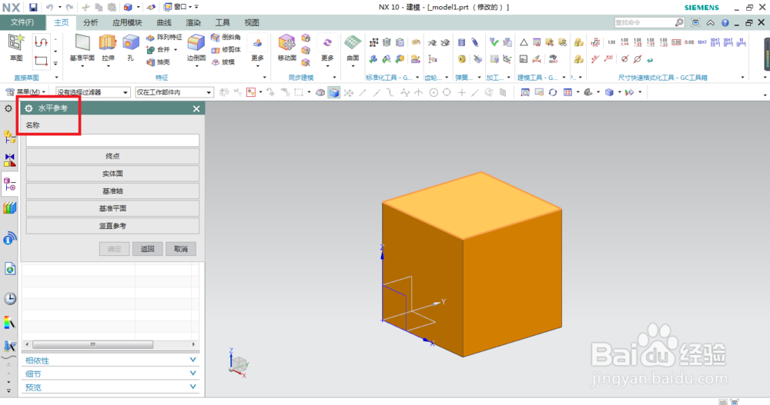Click the Unite (合并) tool icon
770x405 pixels.
click(151, 49)
